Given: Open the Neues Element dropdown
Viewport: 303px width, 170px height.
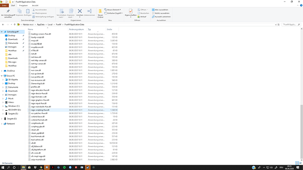Looking at the screenshot, I should click(x=113, y=10).
